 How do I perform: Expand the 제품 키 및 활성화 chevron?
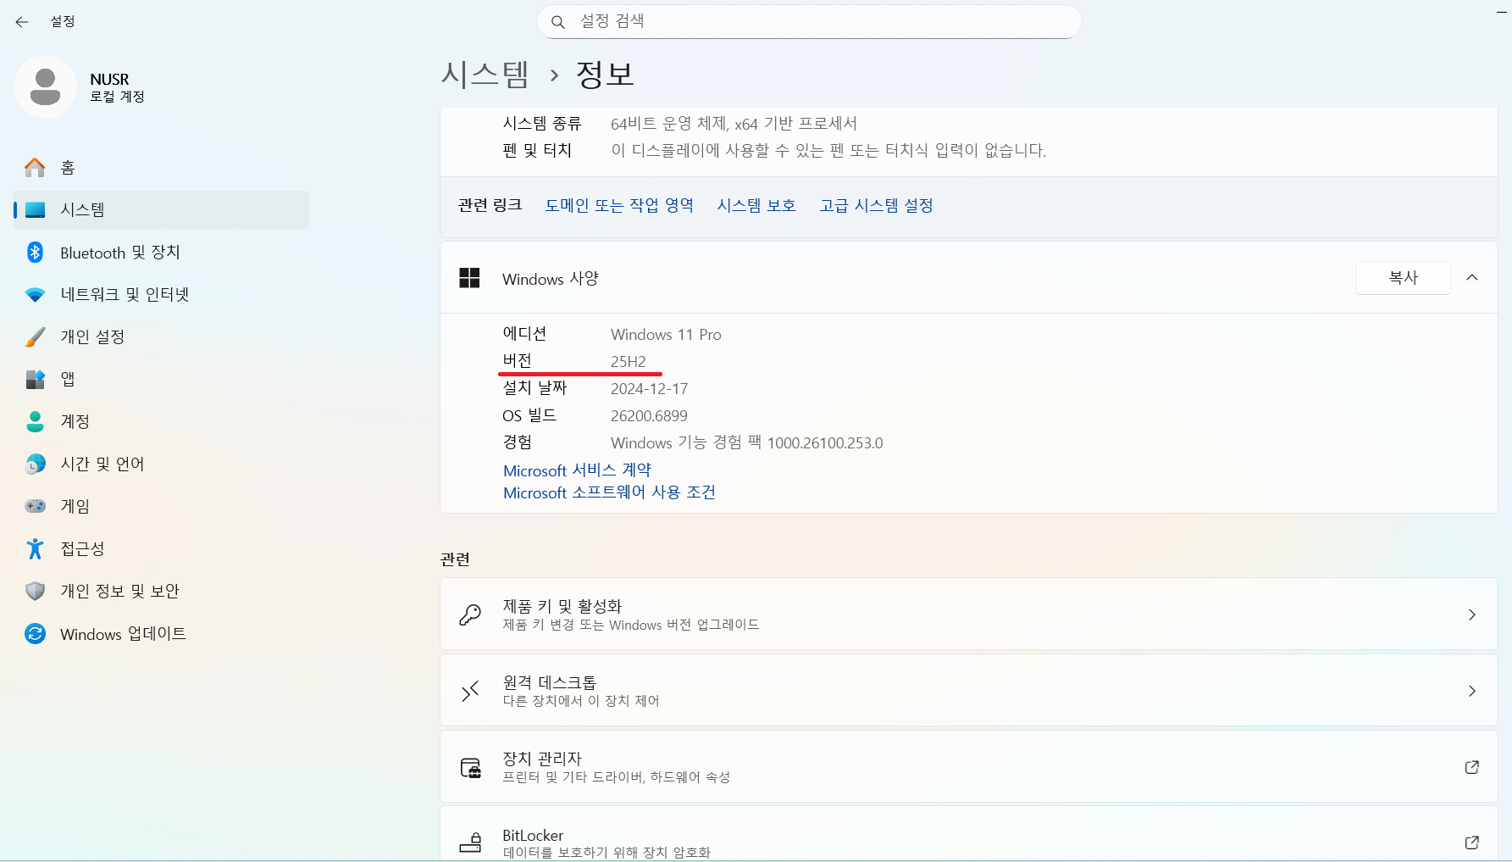pyautogui.click(x=1472, y=615)
